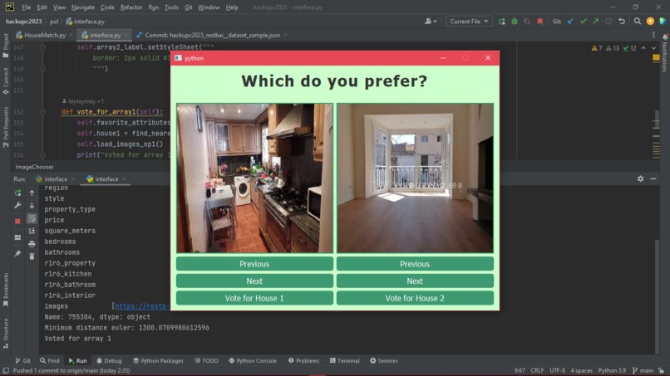The image size is (670, 376).
Task: Click the kitchen photo of House 1
Action: tap(254, 178)
